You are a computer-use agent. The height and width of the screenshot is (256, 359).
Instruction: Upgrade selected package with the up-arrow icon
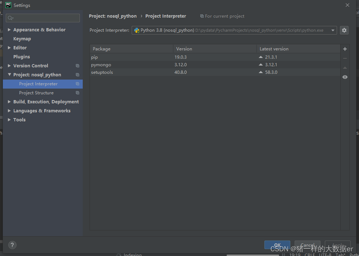[345, 67]
